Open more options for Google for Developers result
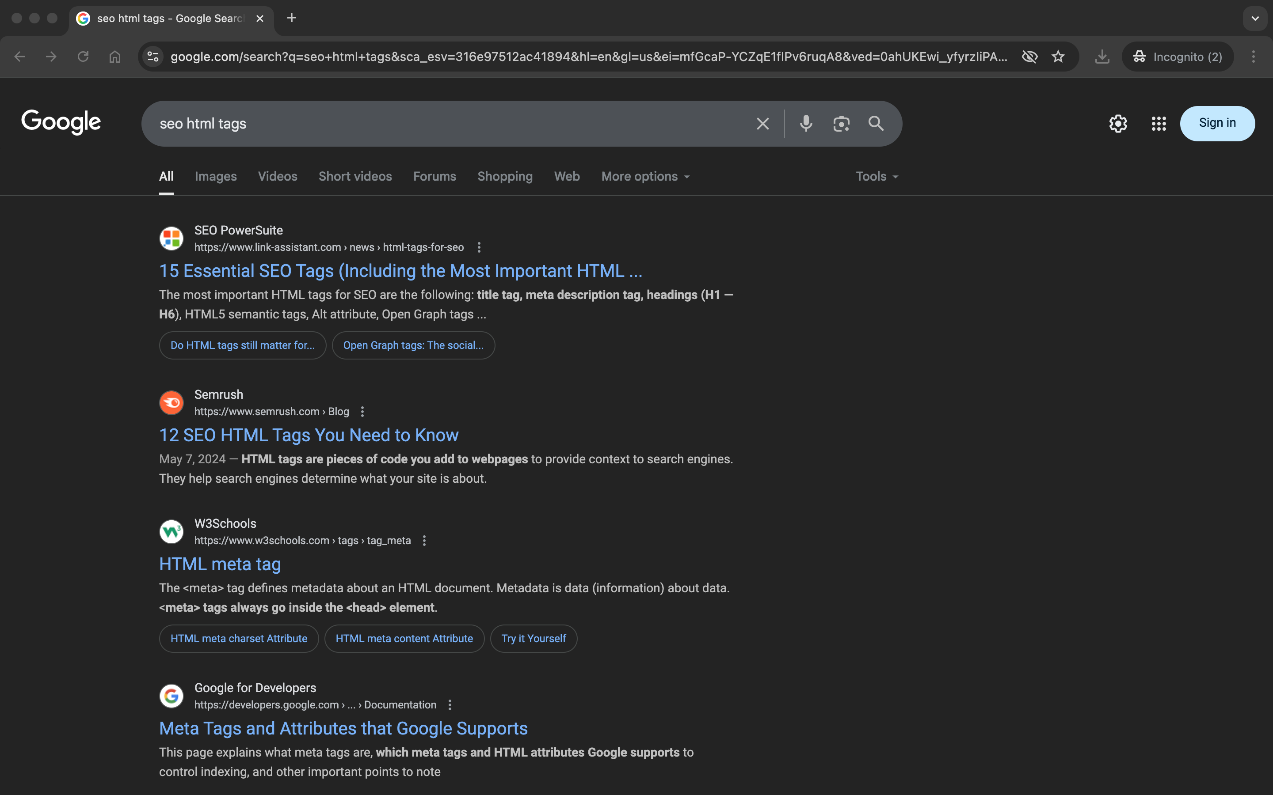The image size is (1273, 795). (450, 704)
